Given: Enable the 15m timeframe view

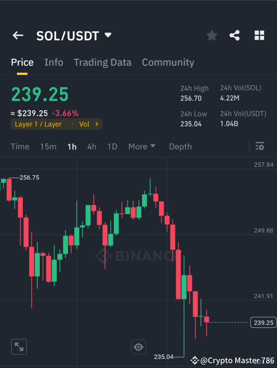Looking at the screenshot, I should click(x=48, y=146).
